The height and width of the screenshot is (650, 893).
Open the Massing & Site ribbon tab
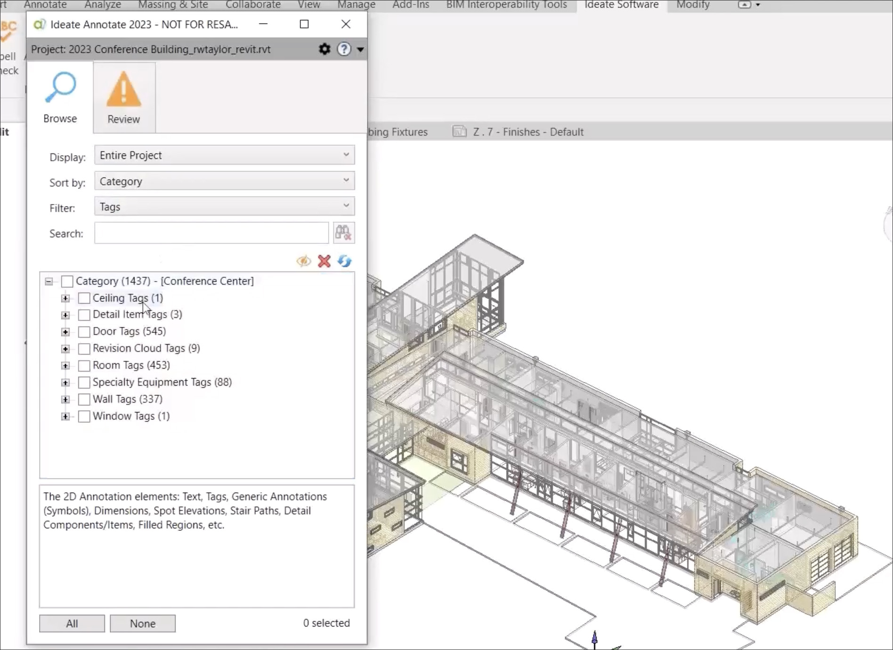[173, 5]
